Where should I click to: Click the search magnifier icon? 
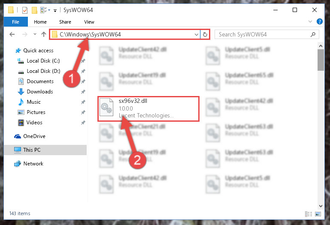click(x=313, y=34)
